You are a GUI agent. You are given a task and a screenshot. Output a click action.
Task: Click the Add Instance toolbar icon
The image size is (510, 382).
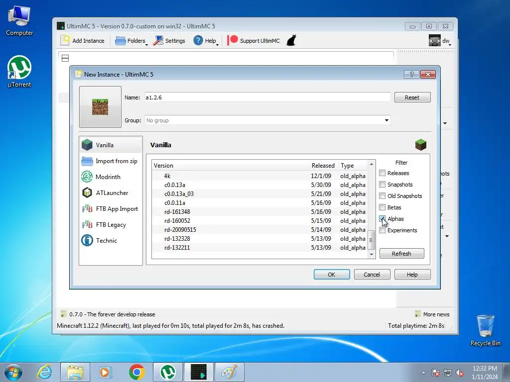pos(65,40)
